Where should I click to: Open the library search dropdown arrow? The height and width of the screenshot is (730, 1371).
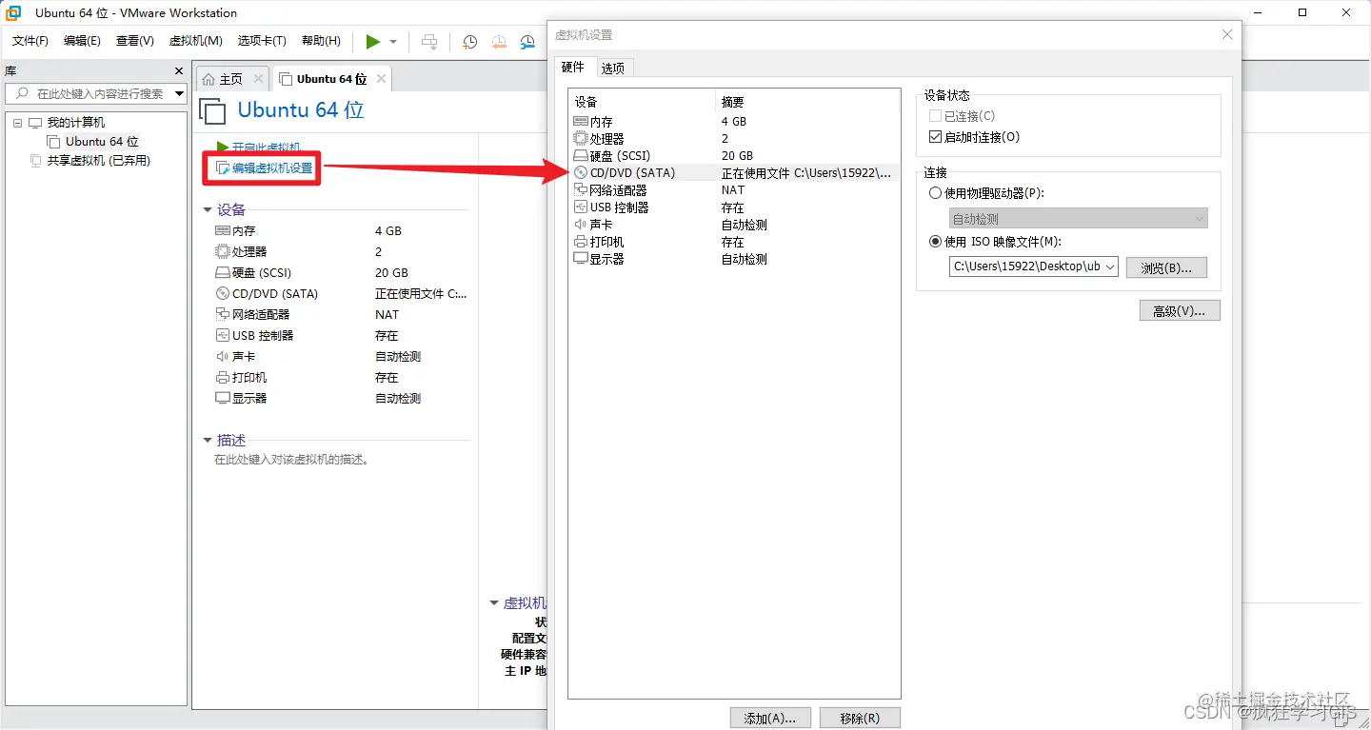179,93
